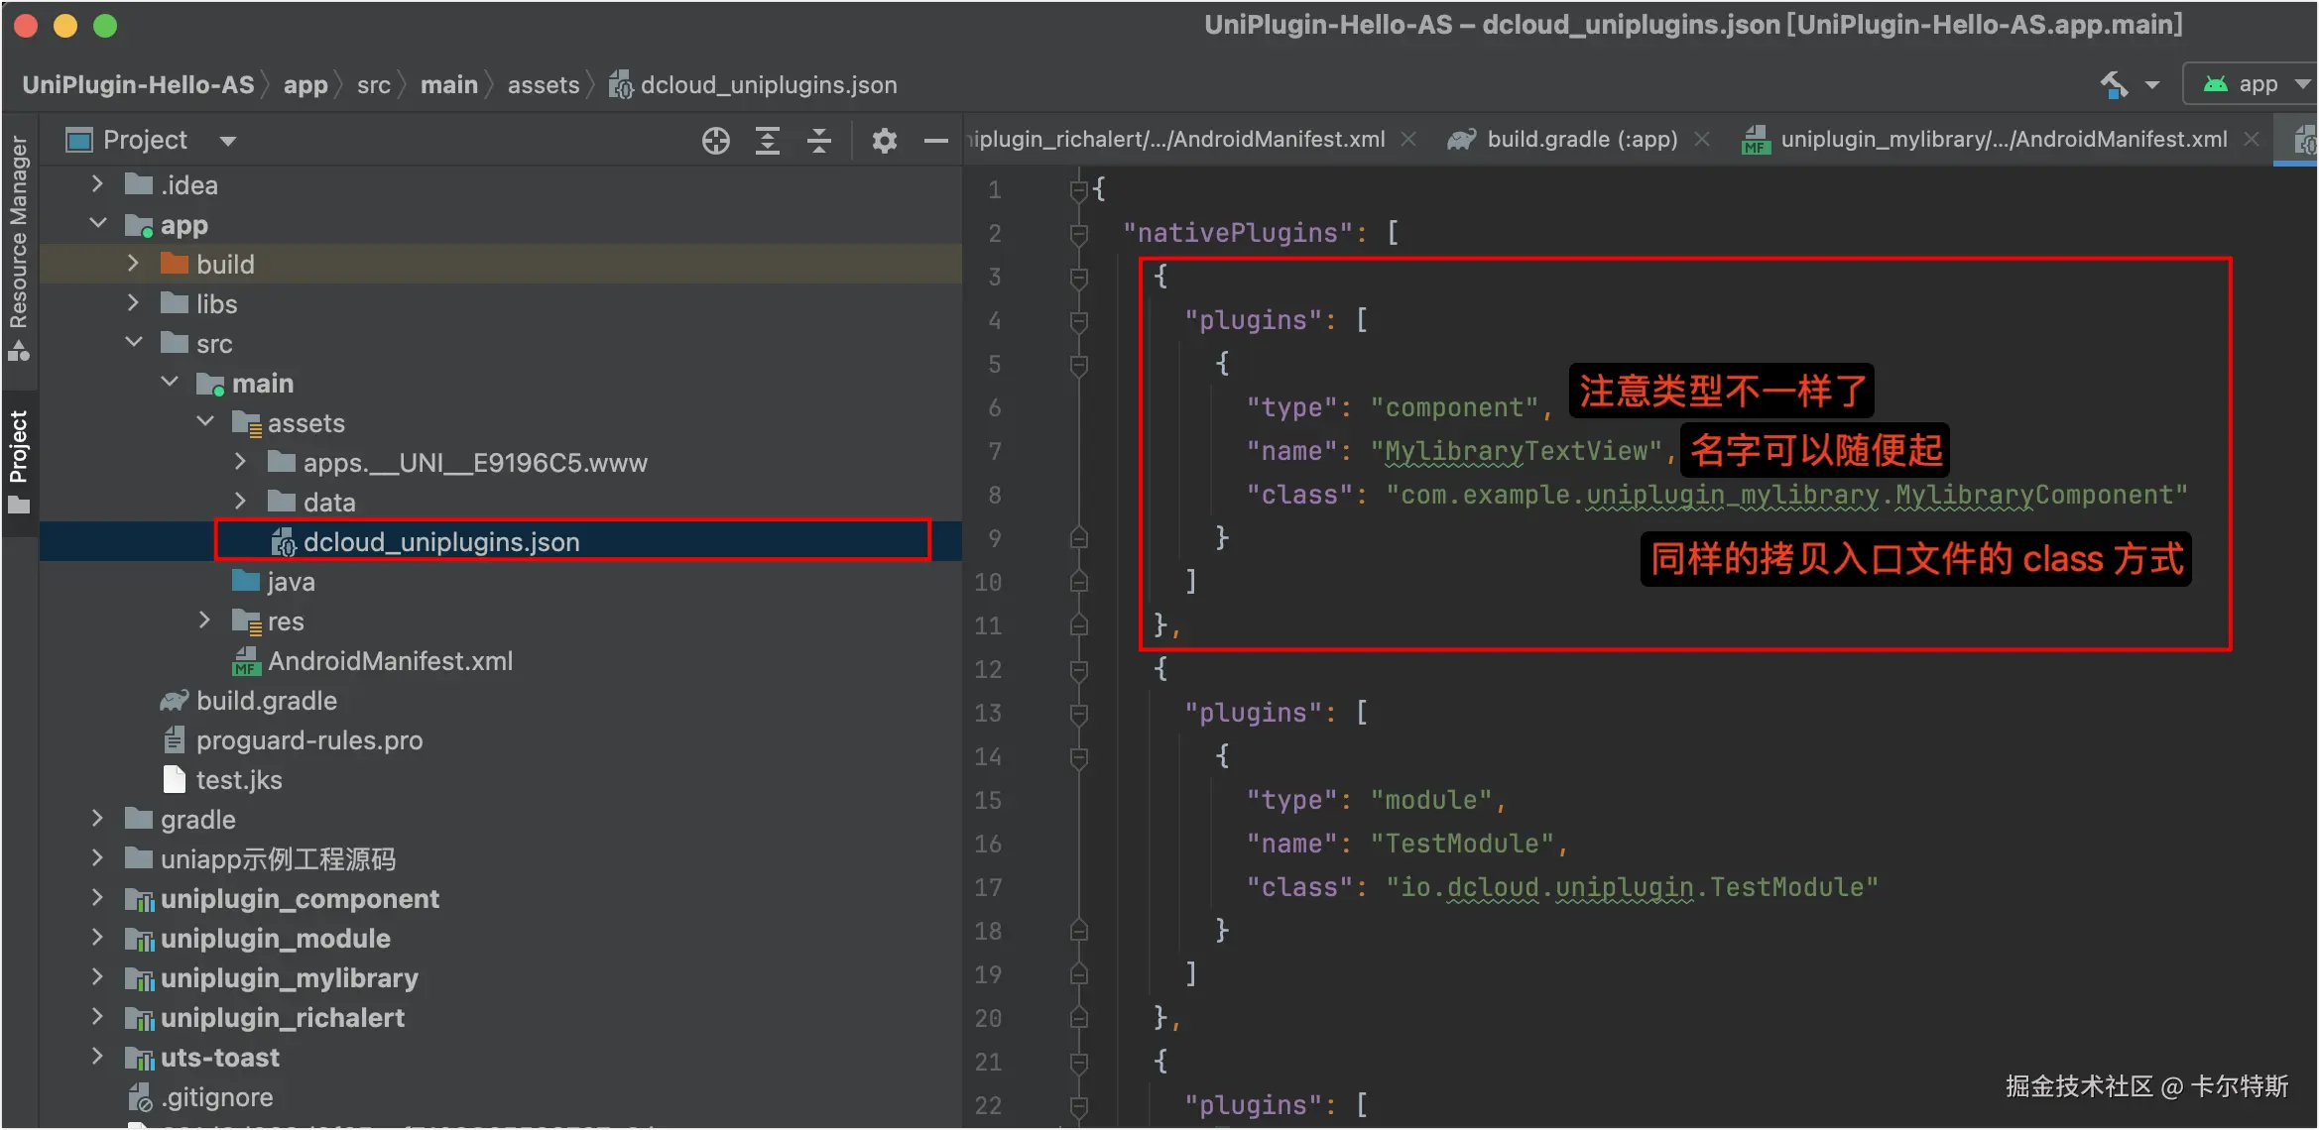Close the build.gradle (:app) tab

point(1702,140)
